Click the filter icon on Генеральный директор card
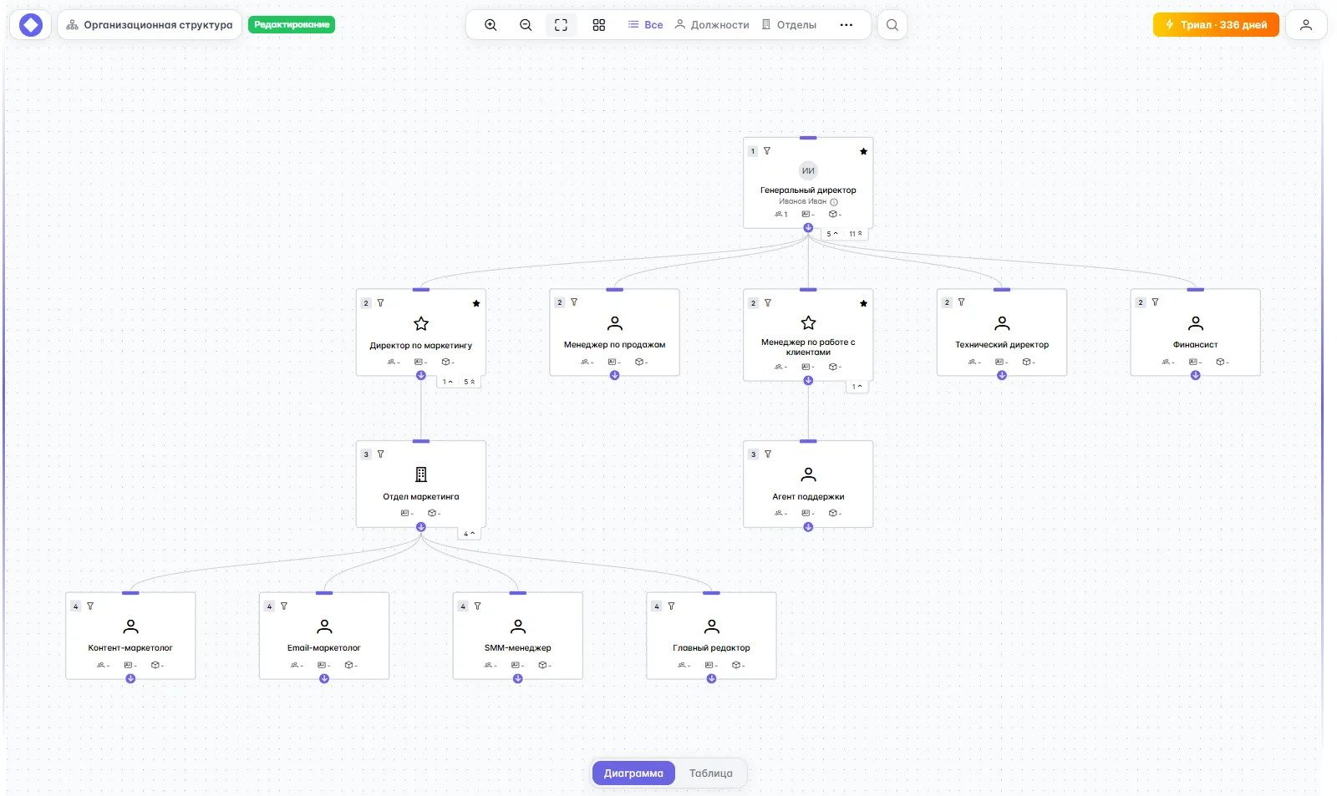Viewport: 1337px width, 796px height. click(x=767, y=151)
